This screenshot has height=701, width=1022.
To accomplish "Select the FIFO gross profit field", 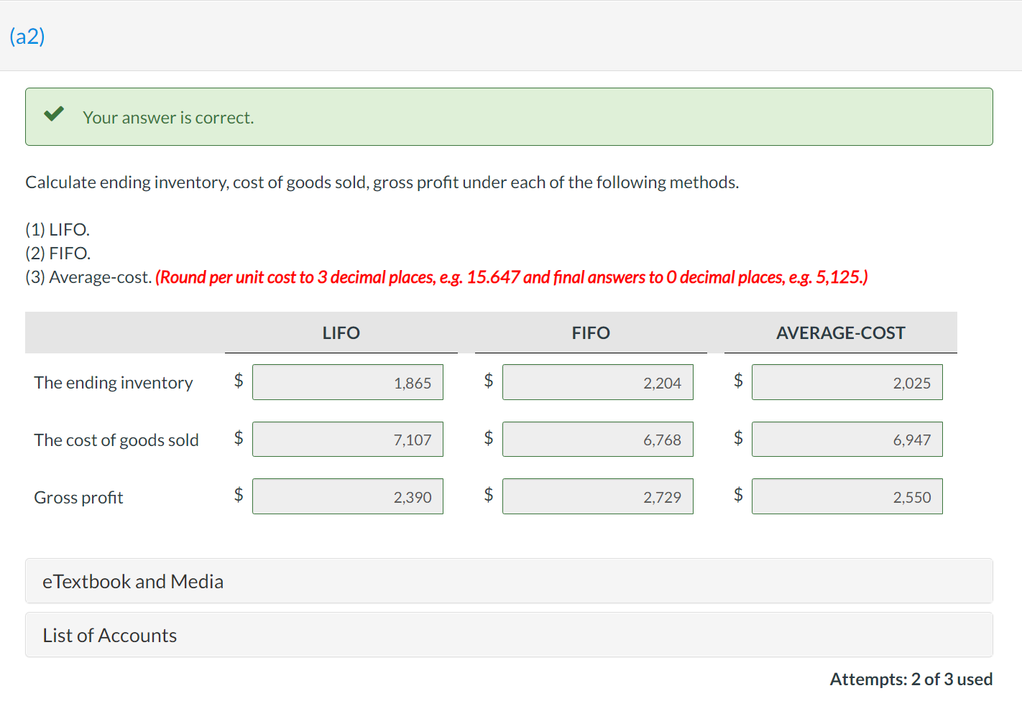I will pyautogui.click(x=598, y=496).
